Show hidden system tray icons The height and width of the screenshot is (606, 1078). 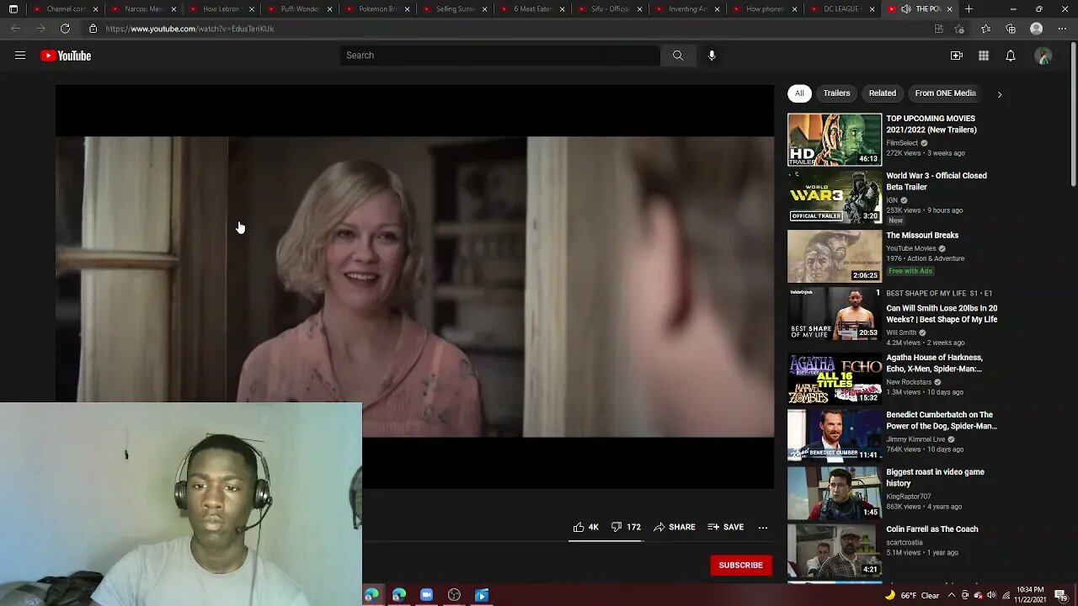coord(950,596)
